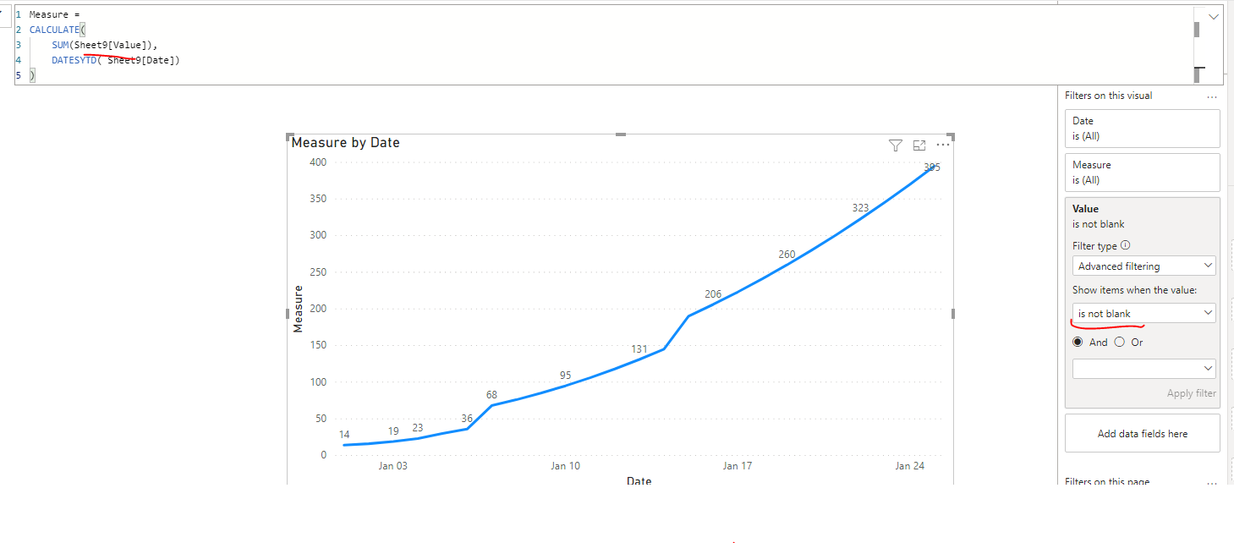
Task: Open the 'is not blank' condition dropdown
Action: coord(1144,313)
